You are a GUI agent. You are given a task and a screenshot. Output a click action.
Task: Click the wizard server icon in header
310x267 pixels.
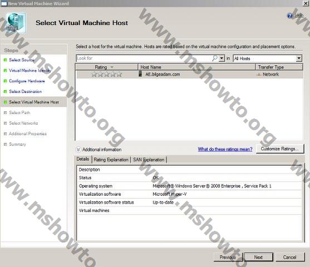click(x=16, y=23)
